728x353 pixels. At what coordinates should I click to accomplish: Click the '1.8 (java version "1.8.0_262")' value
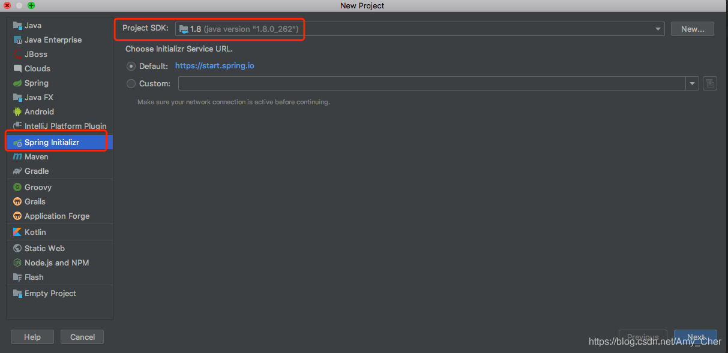244,29
